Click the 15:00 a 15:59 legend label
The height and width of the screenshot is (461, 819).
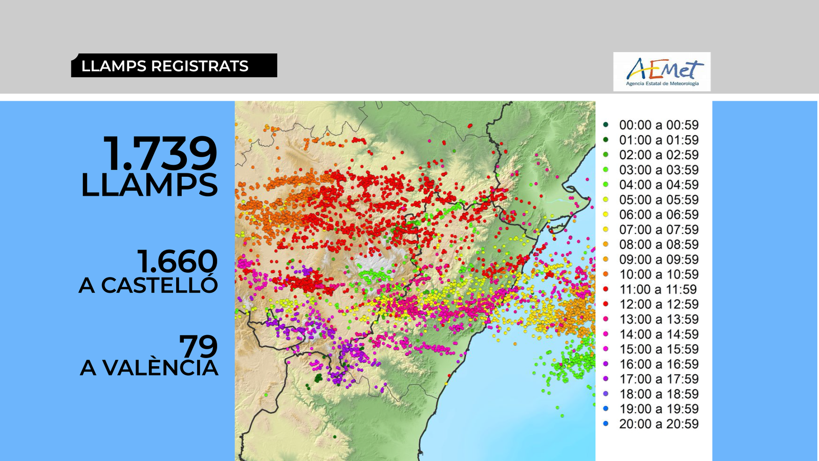(x=658, y=349)
